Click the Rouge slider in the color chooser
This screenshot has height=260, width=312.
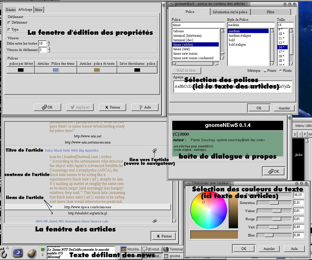[274, 219]
